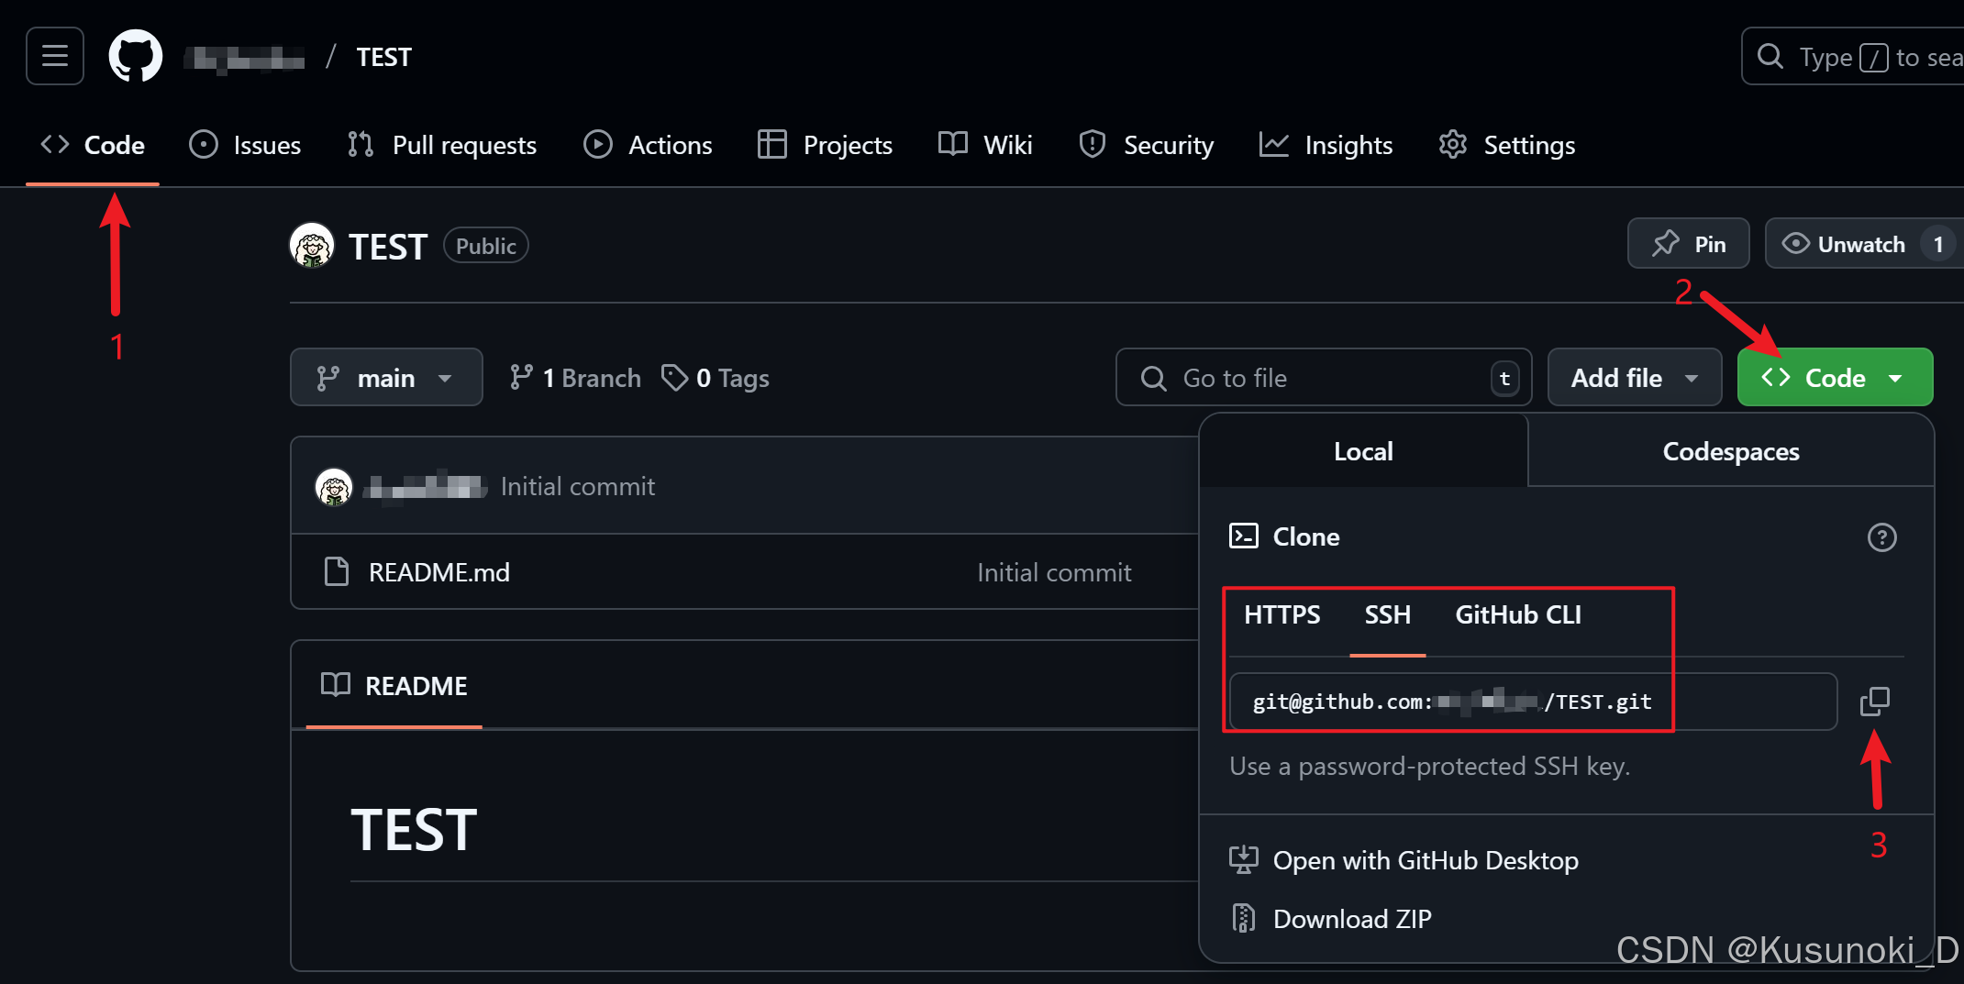Open the Issues tab
This screenshot has width=1964, height=984.
(x=245, y=145)
